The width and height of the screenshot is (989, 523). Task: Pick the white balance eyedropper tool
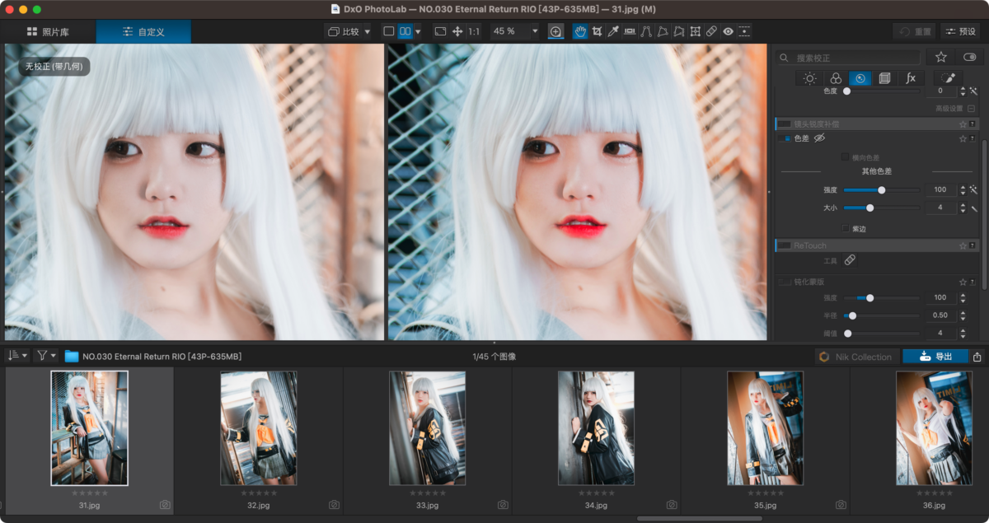pos(613,31)
